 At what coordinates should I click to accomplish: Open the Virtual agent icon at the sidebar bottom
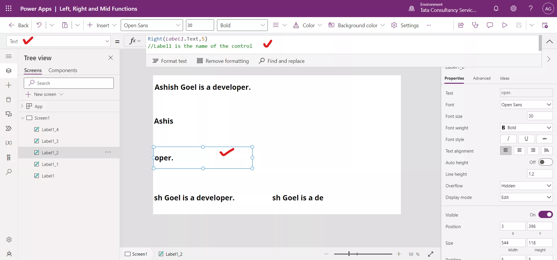(x=9, y=254)
